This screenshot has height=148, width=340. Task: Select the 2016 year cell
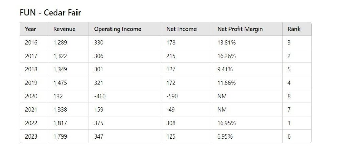click(x=31, y=43)
